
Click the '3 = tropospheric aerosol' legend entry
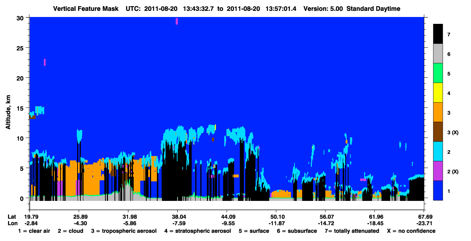(124, 231)
